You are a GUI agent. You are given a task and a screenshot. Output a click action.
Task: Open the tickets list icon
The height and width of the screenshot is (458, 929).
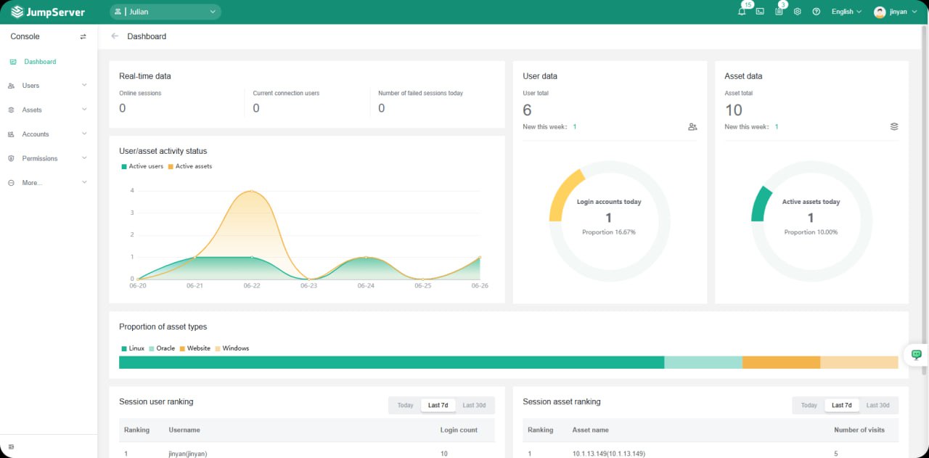pyautogui.click(x=779, y=12)
